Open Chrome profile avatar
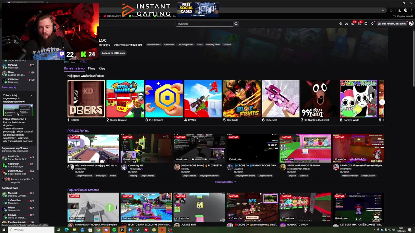Screen dimensions: 415x233 405,10
